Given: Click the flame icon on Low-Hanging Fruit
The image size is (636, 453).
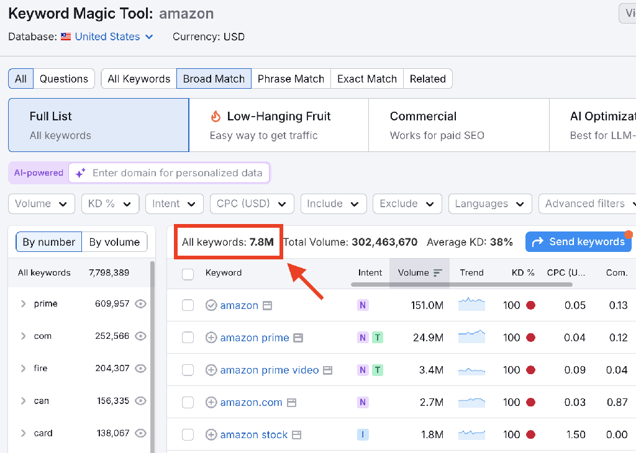Looking at the screenshot, I should click(x=216, y=116).
